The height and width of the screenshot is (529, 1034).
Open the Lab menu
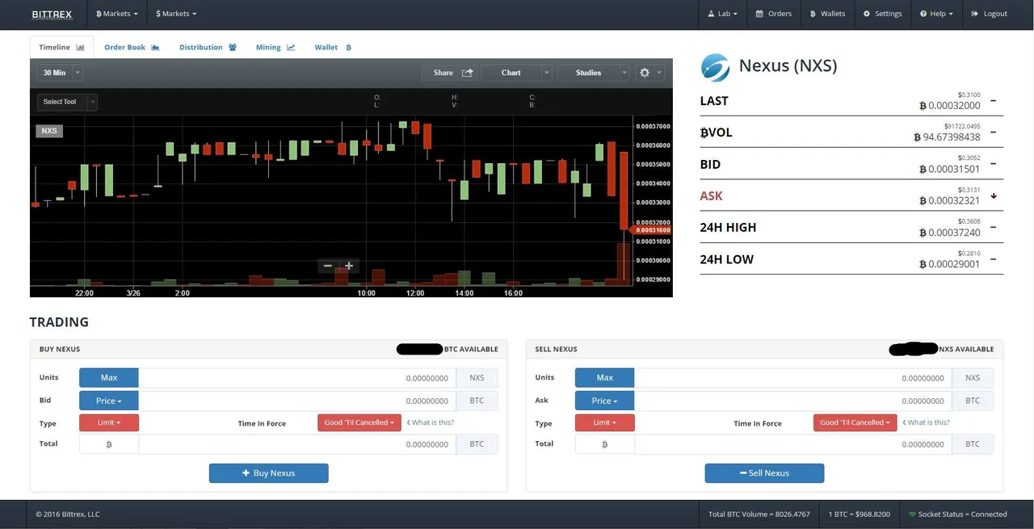pos(721,14)
